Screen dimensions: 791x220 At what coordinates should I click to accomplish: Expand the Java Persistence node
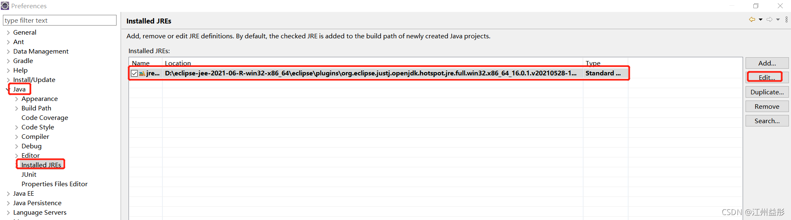pos(8,203)
